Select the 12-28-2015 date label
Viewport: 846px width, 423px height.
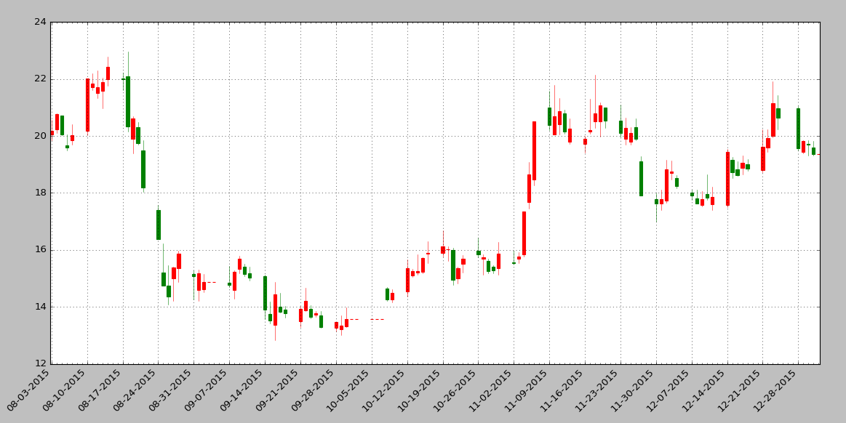tap(775, 390)
